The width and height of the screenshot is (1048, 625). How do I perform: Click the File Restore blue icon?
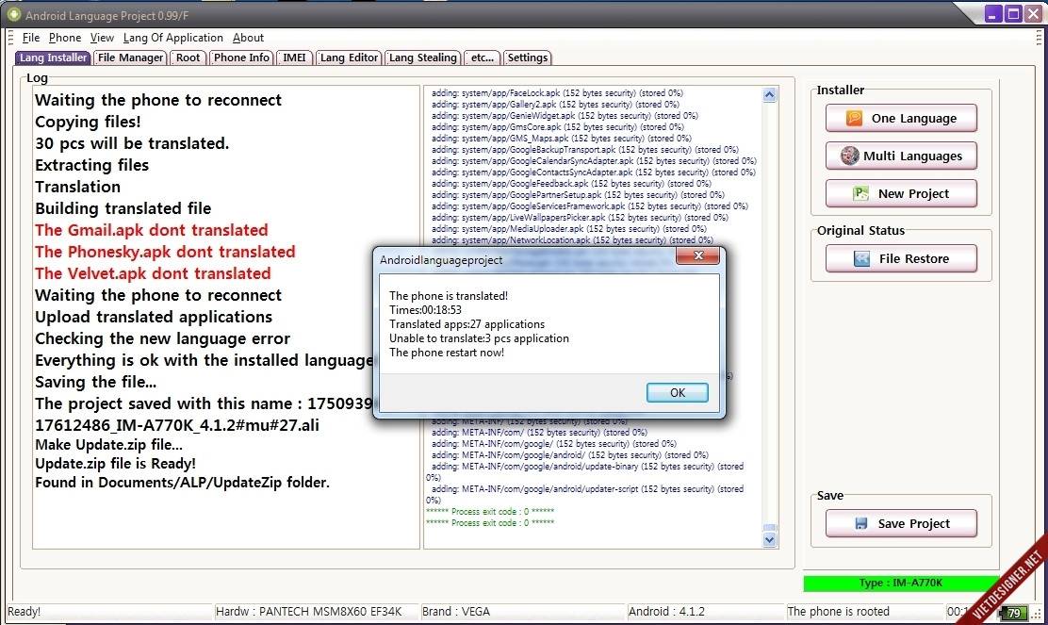tap(861, 258)
